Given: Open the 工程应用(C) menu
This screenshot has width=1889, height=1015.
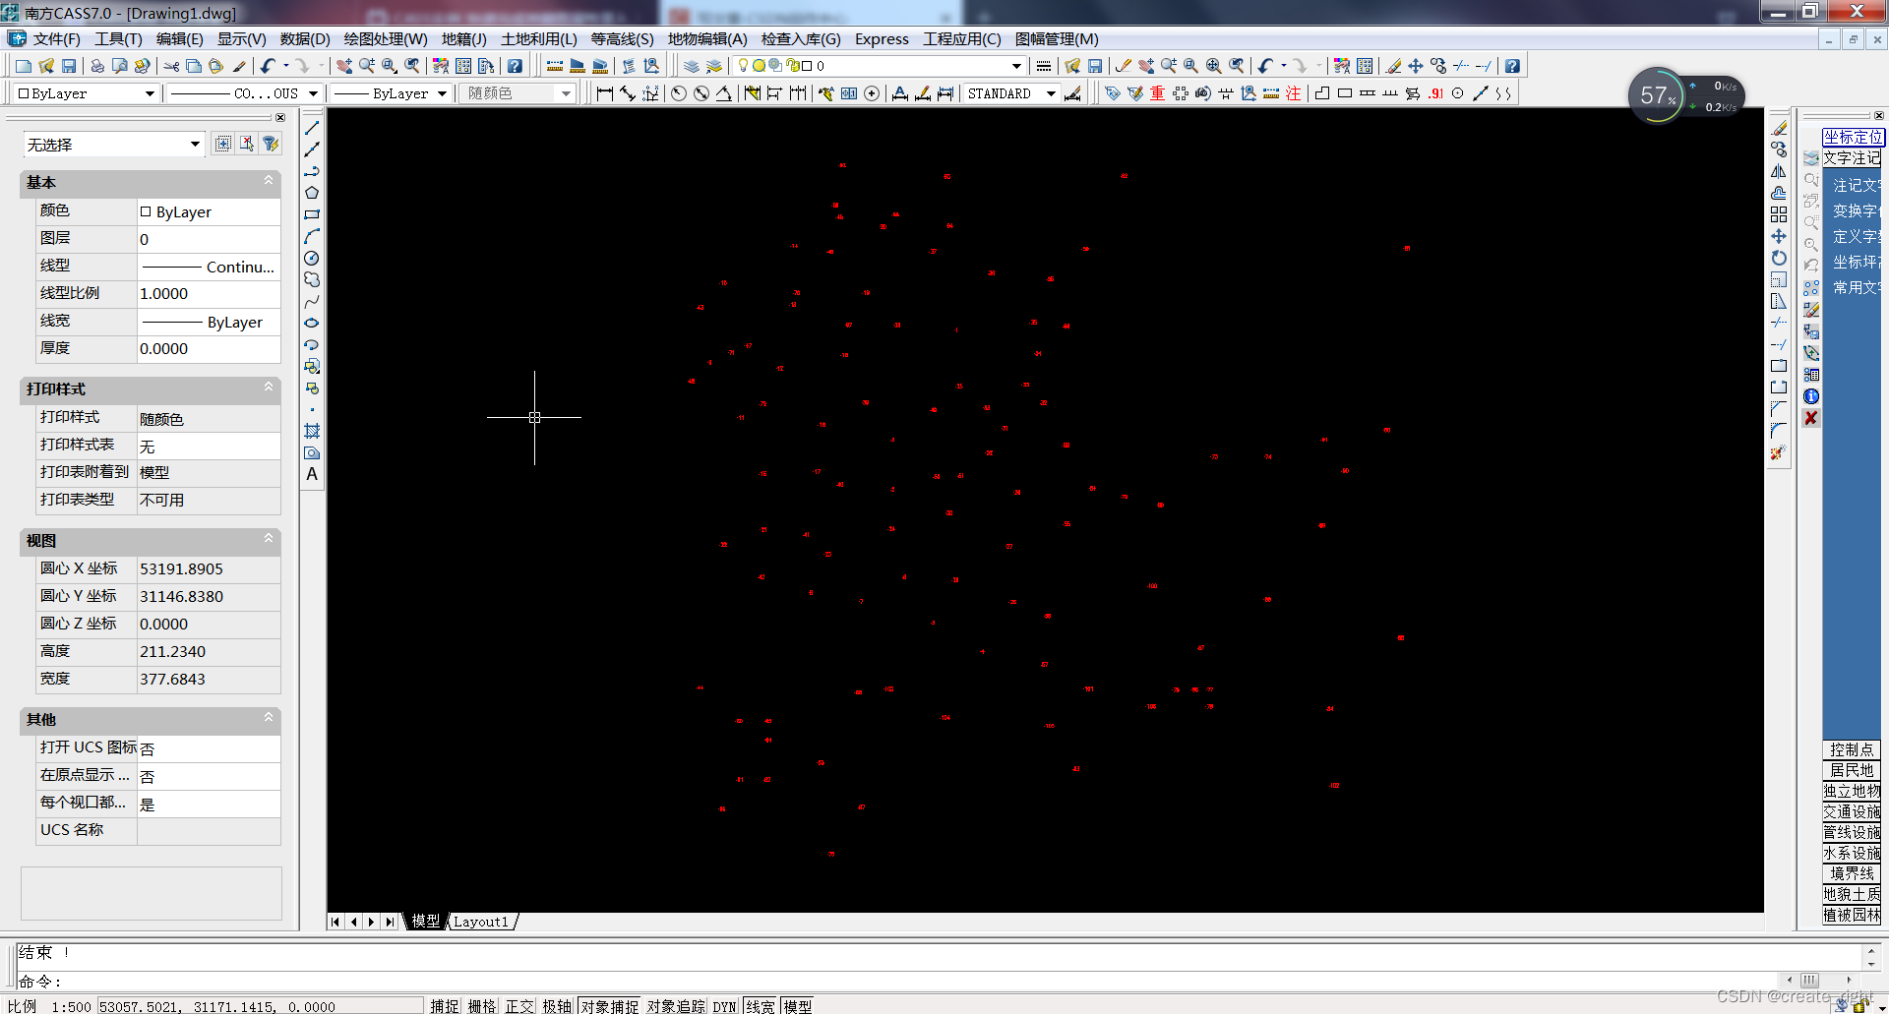Looking at the screenshot, I should [961, 39].
